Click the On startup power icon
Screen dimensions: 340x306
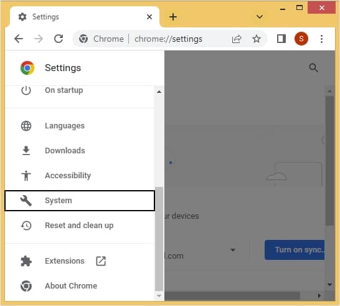26,90
